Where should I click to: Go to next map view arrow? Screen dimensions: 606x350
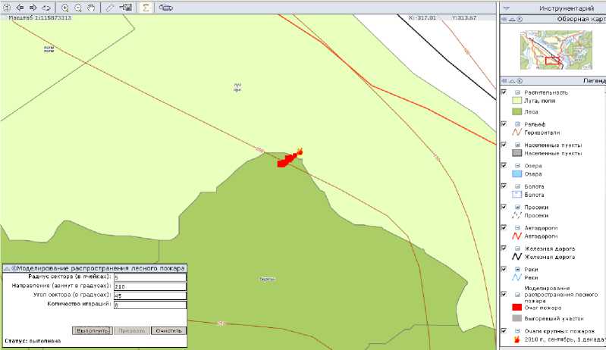pos(33,8)
